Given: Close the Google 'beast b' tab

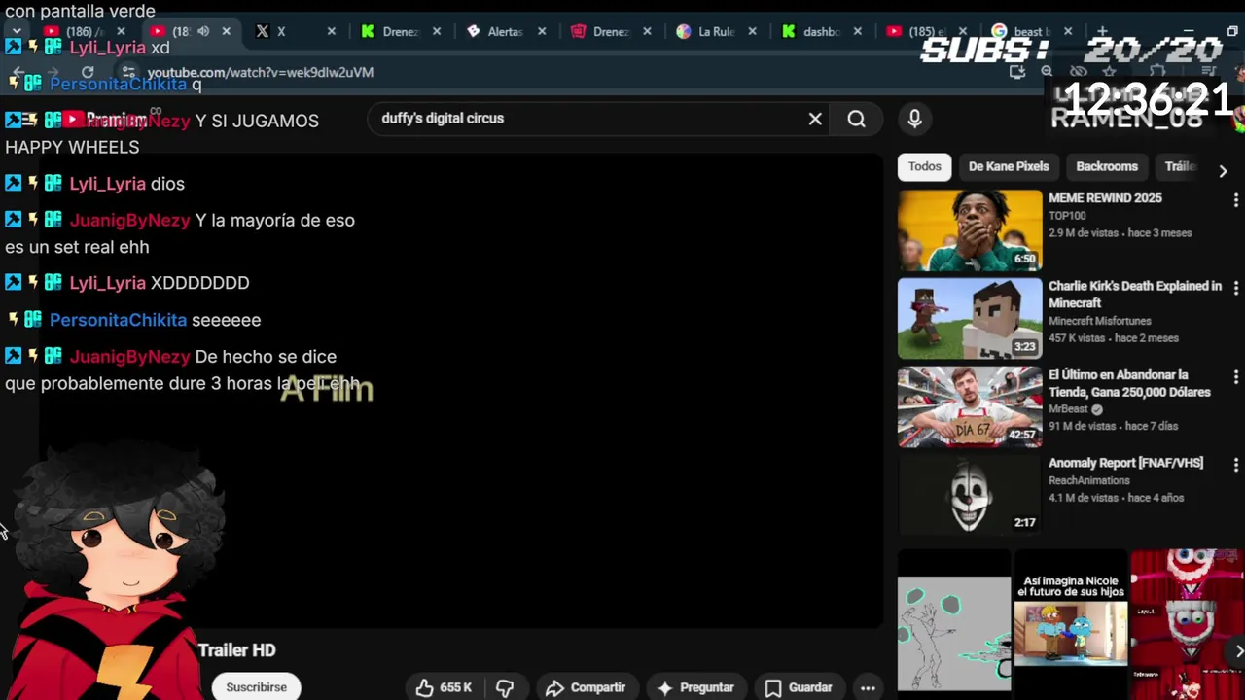Looking at the screenshot, I should (1067, 31).
